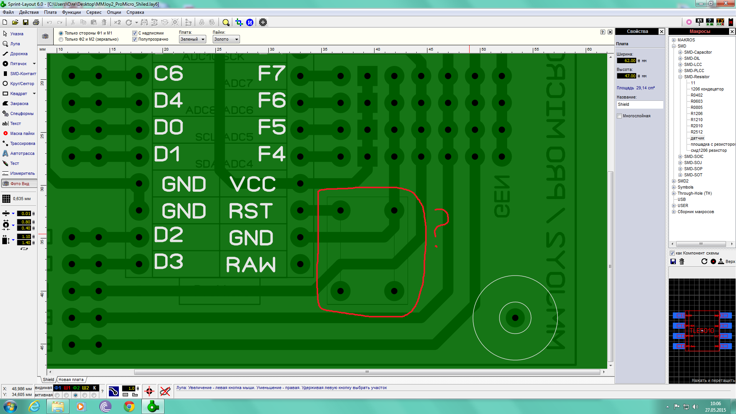Enable 'Многослойная' checkbox

[619, 116]
